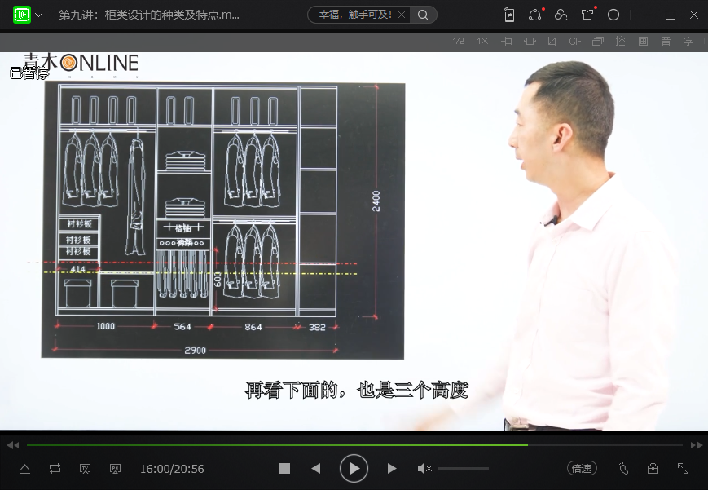The height and width of the screenshot is (490, 708).
Task: Open the play history clock icon
Action: tap(613, 15)
